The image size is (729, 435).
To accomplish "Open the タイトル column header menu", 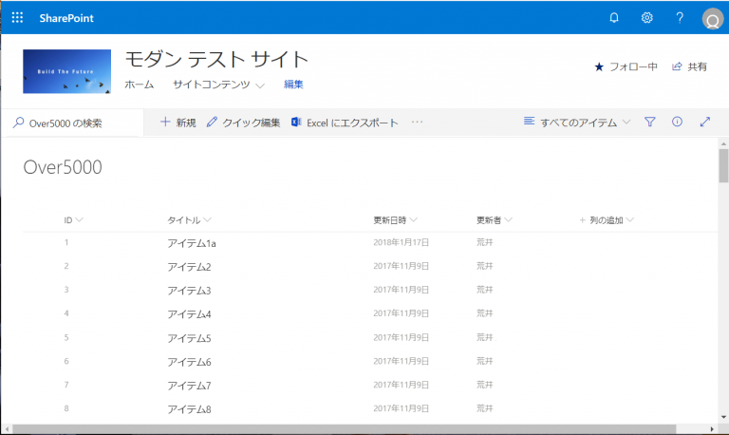I will click(189, 220).
